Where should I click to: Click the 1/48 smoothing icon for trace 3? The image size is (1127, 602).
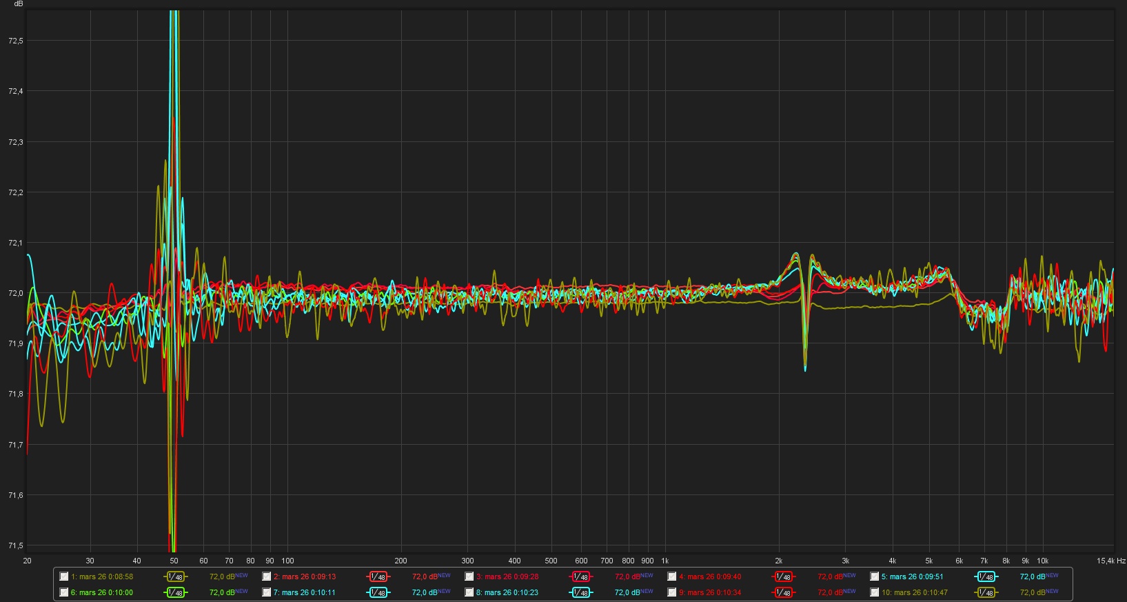pos(580,576)
